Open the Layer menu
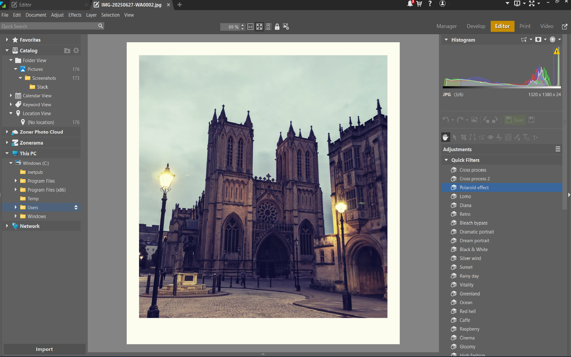Viewport: 571px width, 357px height. click(x=91, y=15)
